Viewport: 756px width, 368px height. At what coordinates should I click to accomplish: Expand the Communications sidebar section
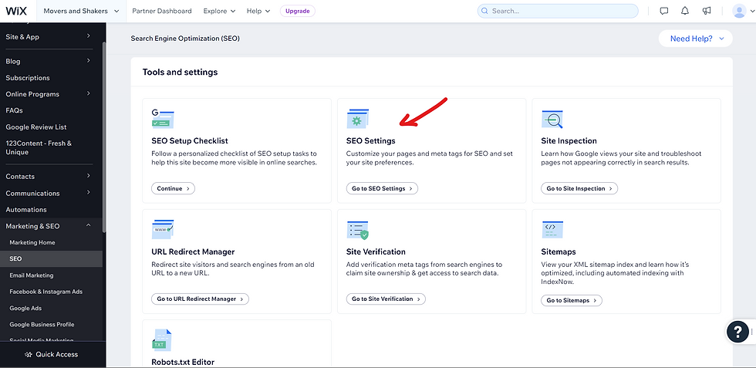point(89,192)
